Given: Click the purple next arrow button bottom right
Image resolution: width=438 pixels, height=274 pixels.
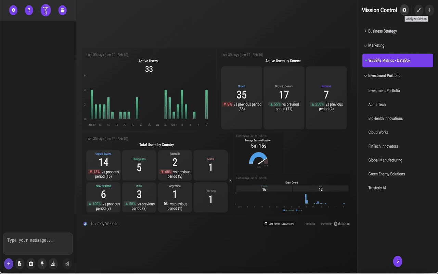Looking at the screenshot, I should 398,261.
